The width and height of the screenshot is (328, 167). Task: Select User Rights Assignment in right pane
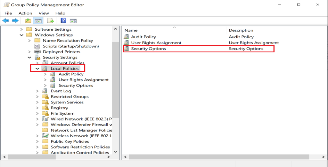156,43
